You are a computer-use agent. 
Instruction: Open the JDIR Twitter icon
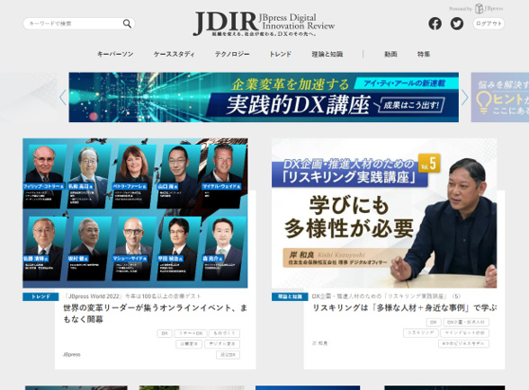pyautogui.click(x=457, y=23)
